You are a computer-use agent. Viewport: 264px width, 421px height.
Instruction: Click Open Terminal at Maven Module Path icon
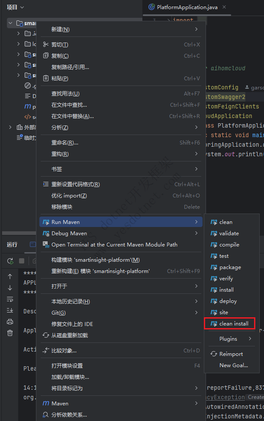[46, 245]
